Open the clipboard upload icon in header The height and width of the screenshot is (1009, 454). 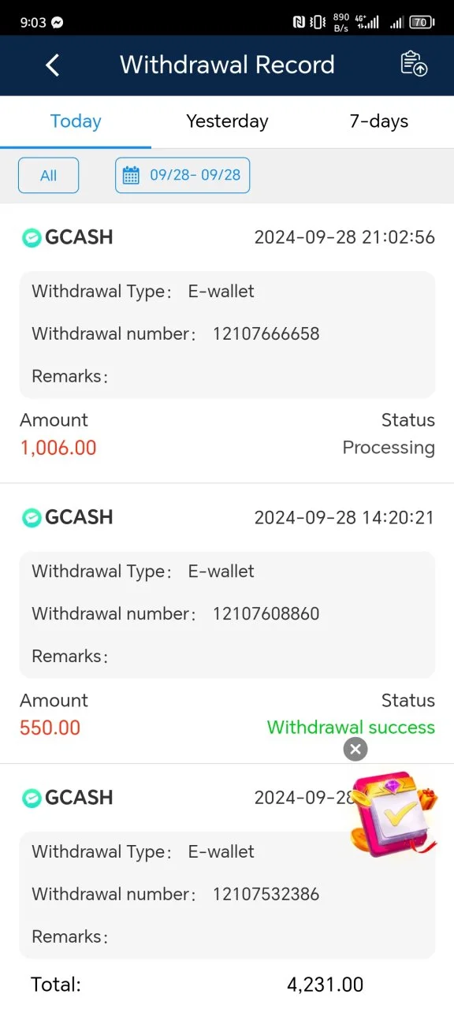click(x=414, y=64)
